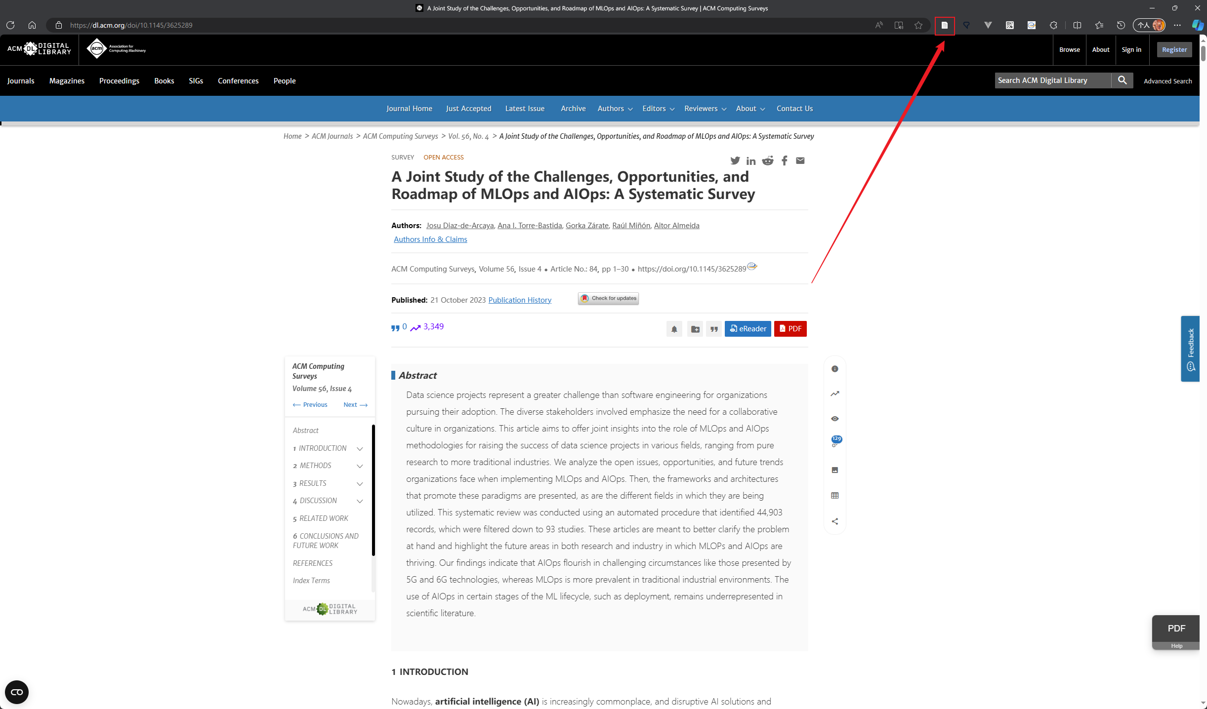Open the tables icon in side rail
This screenshot has height=709, width=1207.
click(834, 496)
